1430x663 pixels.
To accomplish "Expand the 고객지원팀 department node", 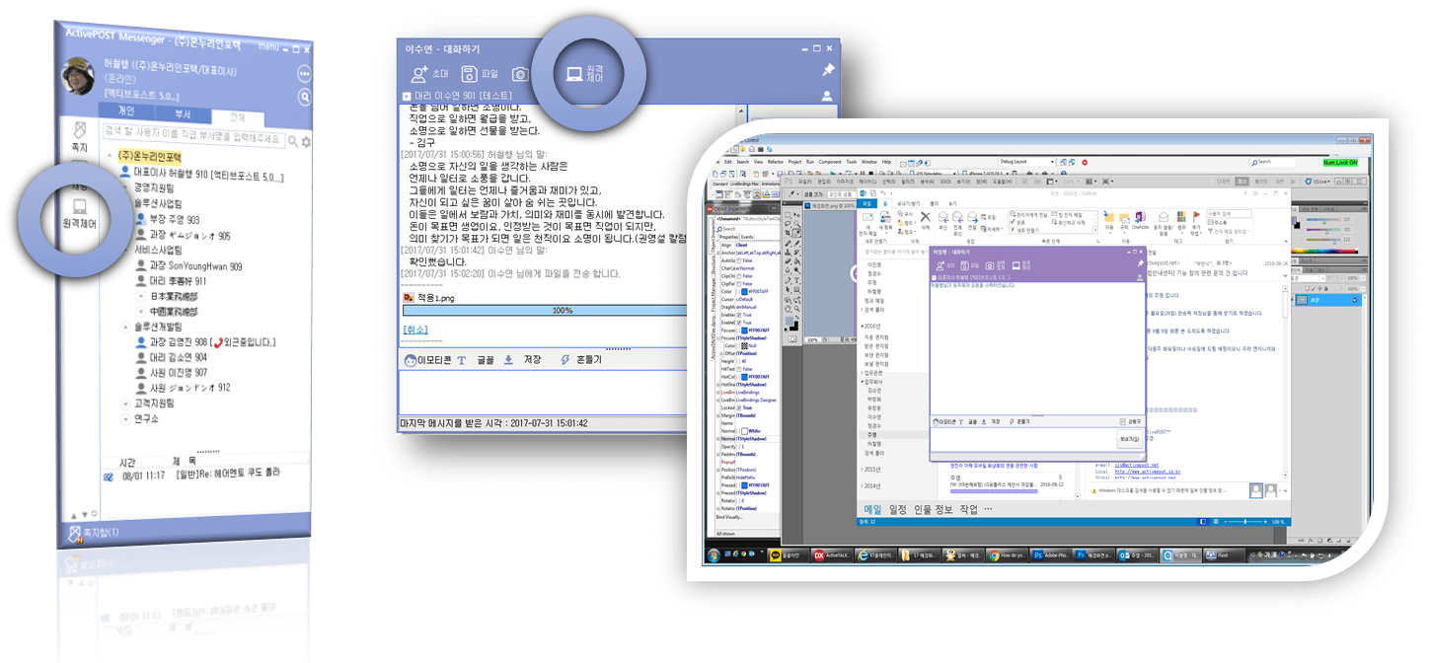I will pos(125,403).
